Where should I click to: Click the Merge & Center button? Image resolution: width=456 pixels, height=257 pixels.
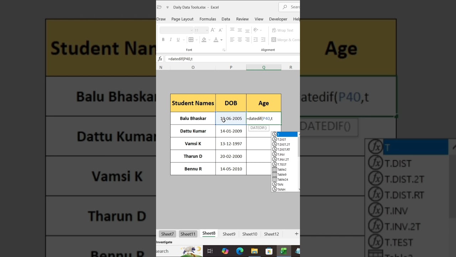tap(285, 40)
